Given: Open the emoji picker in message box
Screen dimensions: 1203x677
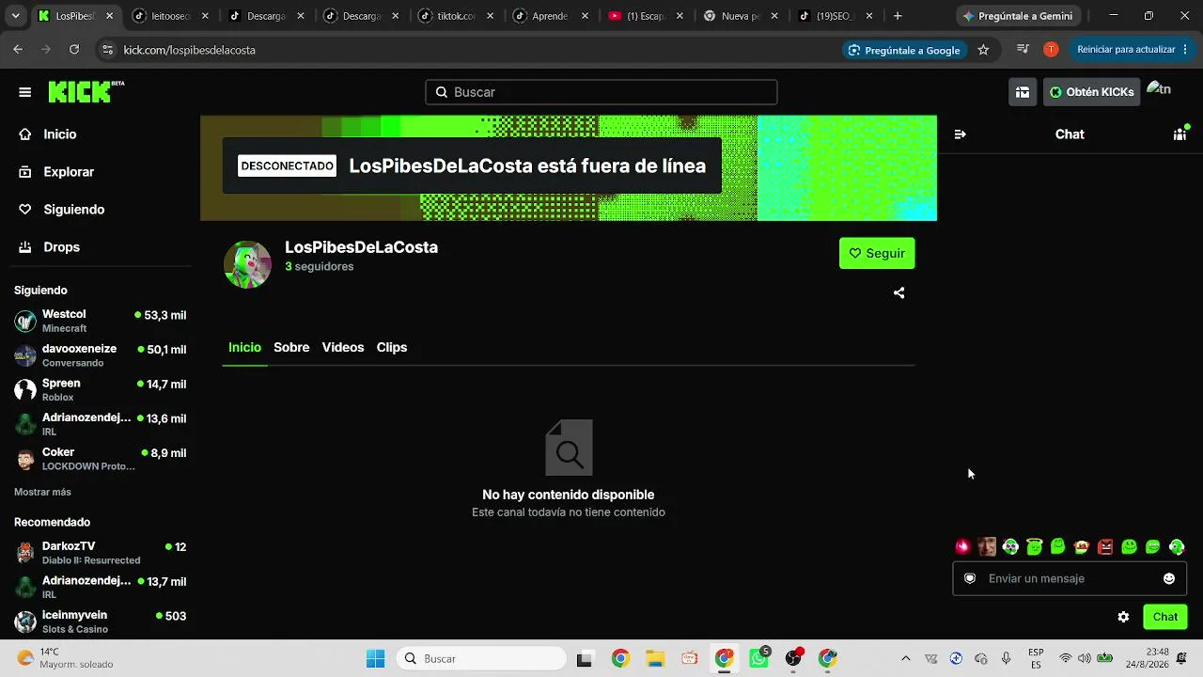Looking at the screenshot, I should point(1169,578).
